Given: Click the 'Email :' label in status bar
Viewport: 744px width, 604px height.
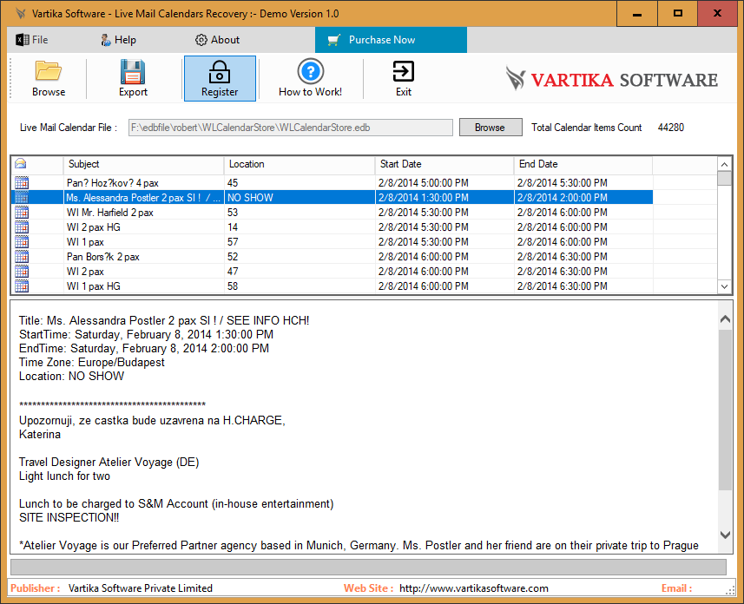Looking at the screenshot, I should [x=676, y=588].
